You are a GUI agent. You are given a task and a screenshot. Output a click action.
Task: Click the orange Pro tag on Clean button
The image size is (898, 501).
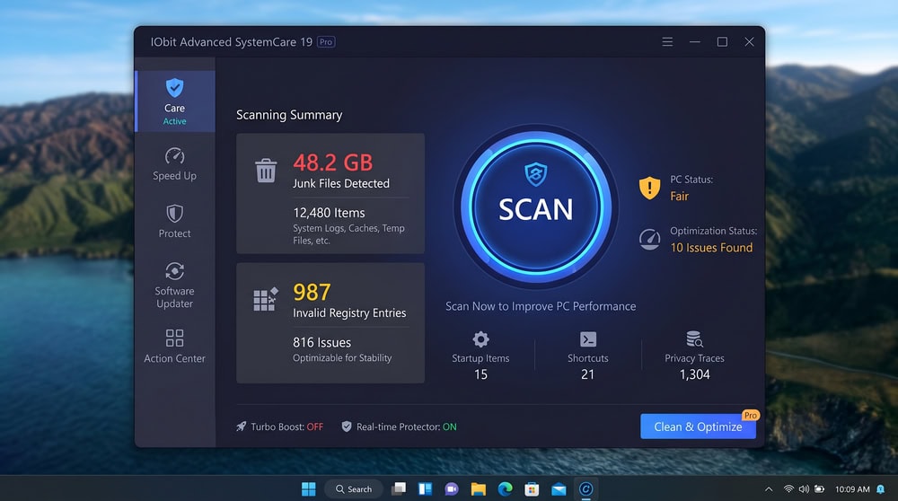[x=750, y=415]
